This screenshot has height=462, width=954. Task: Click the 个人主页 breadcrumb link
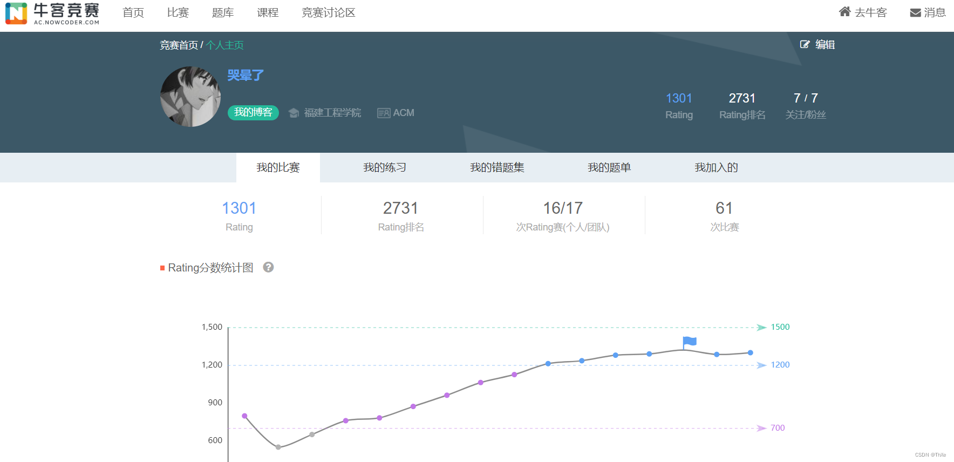[225, 45]
